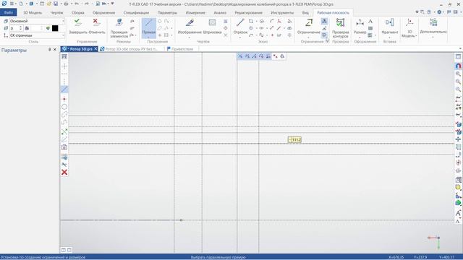Toggle first snap option in floating snap toolbar
The height and width of the screenshot is (260, 463).
click(240, 56)
